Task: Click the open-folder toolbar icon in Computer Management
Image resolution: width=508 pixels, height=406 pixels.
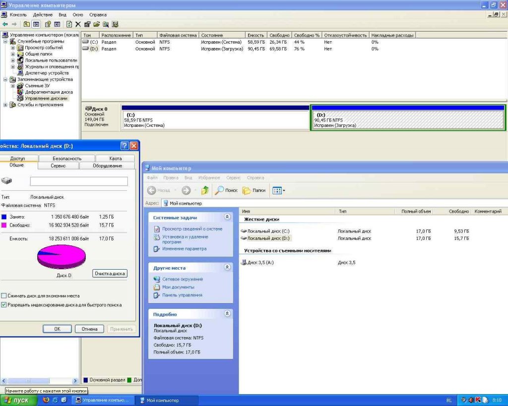Action: point(97,24)
